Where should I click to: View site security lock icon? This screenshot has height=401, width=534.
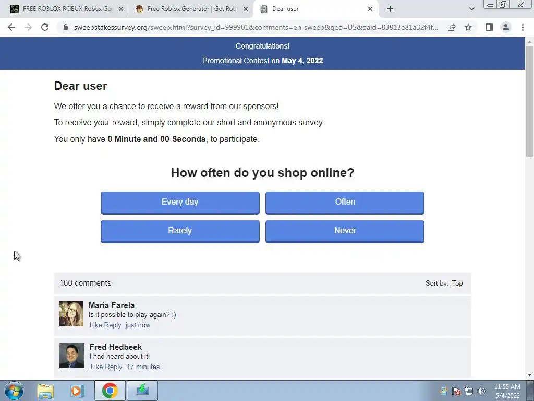[66, 27]
